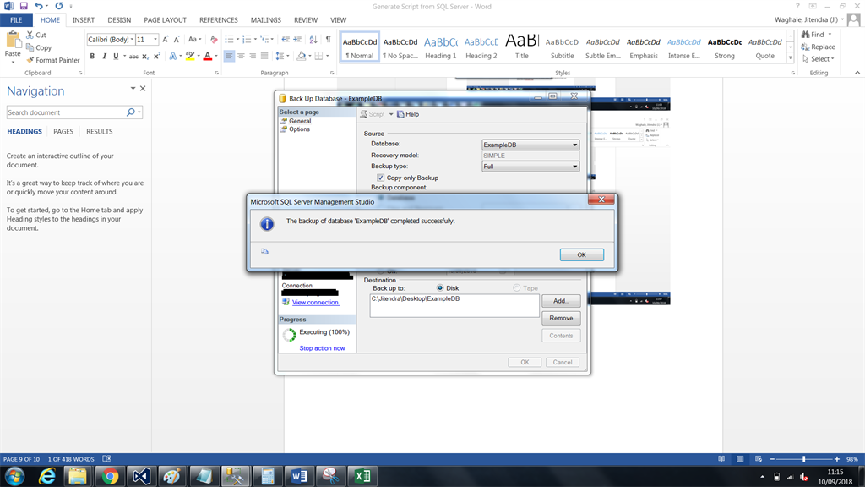Switch to the DESIGN ribbon tab
The image size is (865, 487).
pos(119,20)
